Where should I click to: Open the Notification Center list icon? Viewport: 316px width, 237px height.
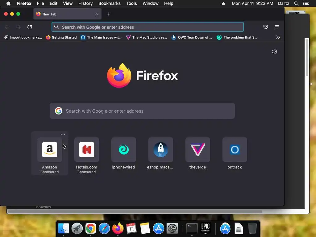pyautogui.click(x=306, y=3)
